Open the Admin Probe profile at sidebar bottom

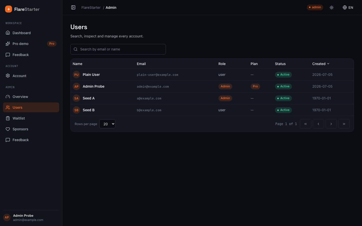pyautogui.click(x=31, y=217)
